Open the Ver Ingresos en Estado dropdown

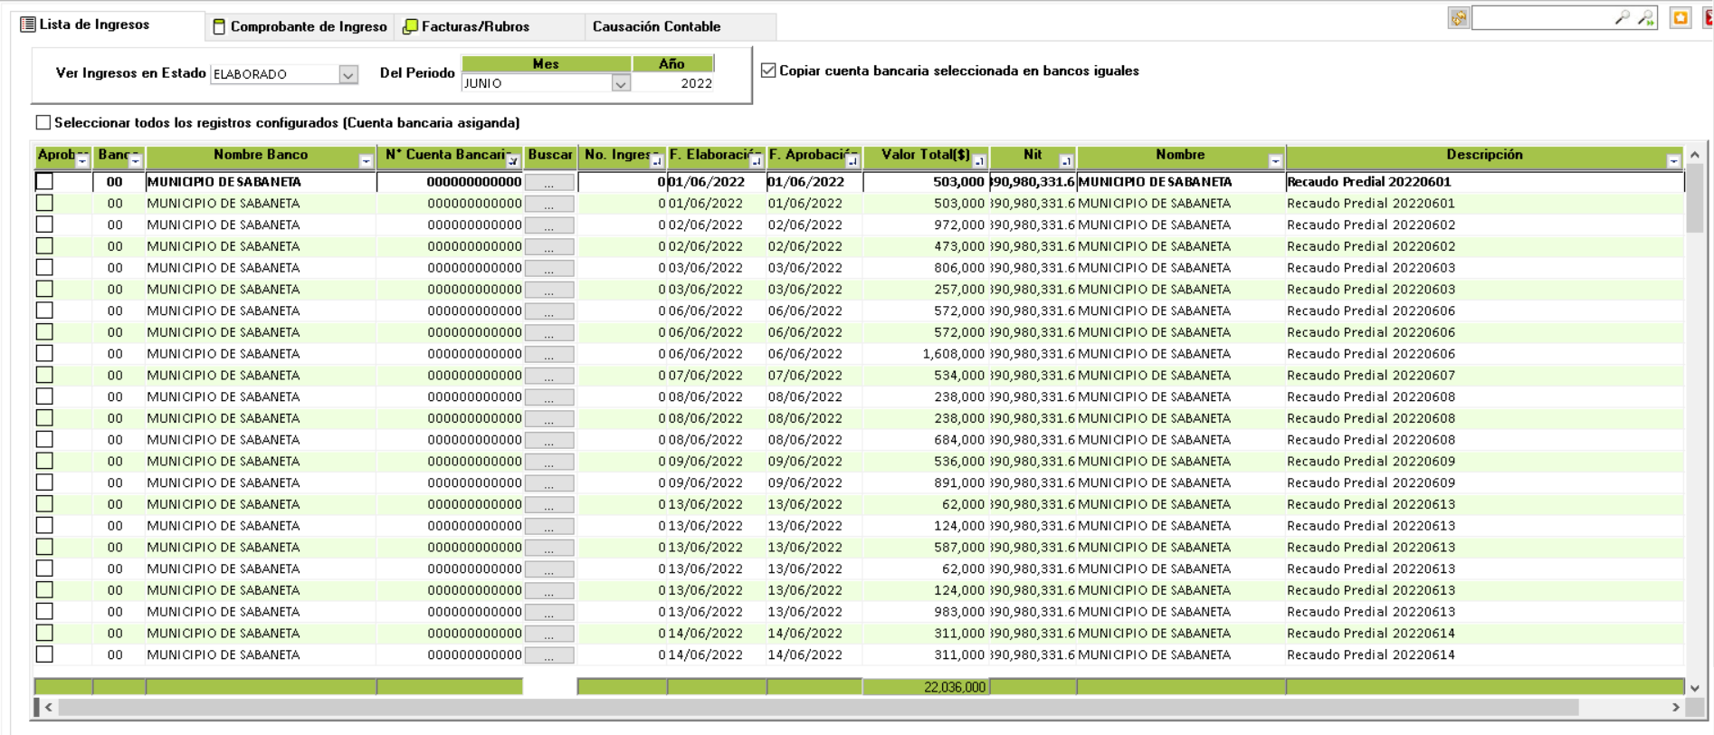pos(348,74)
